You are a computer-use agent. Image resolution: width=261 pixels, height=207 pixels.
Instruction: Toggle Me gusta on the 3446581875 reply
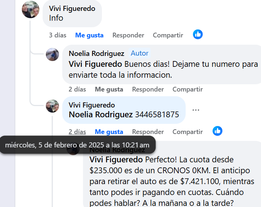[x=109, y=132]
